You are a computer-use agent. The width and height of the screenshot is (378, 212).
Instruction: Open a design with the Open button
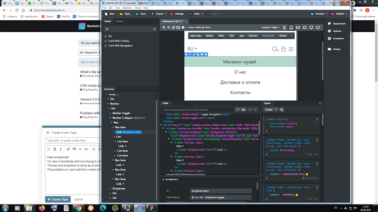(x=125, y=14)
